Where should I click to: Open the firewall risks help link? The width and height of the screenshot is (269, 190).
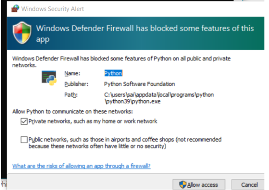(81, 166)
